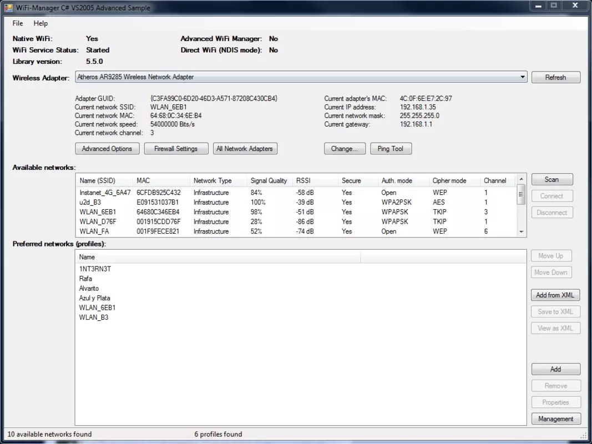Image resolution: width=592 pixels, height=444 pixels.
Task: Select the WLAN_D76F network row
Action: [x=296, y=221]
